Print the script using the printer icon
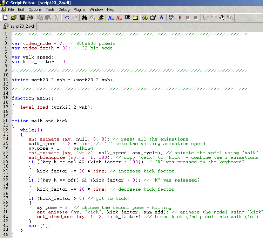The width and height of the screenshot is (263, 238). [30, 18]
